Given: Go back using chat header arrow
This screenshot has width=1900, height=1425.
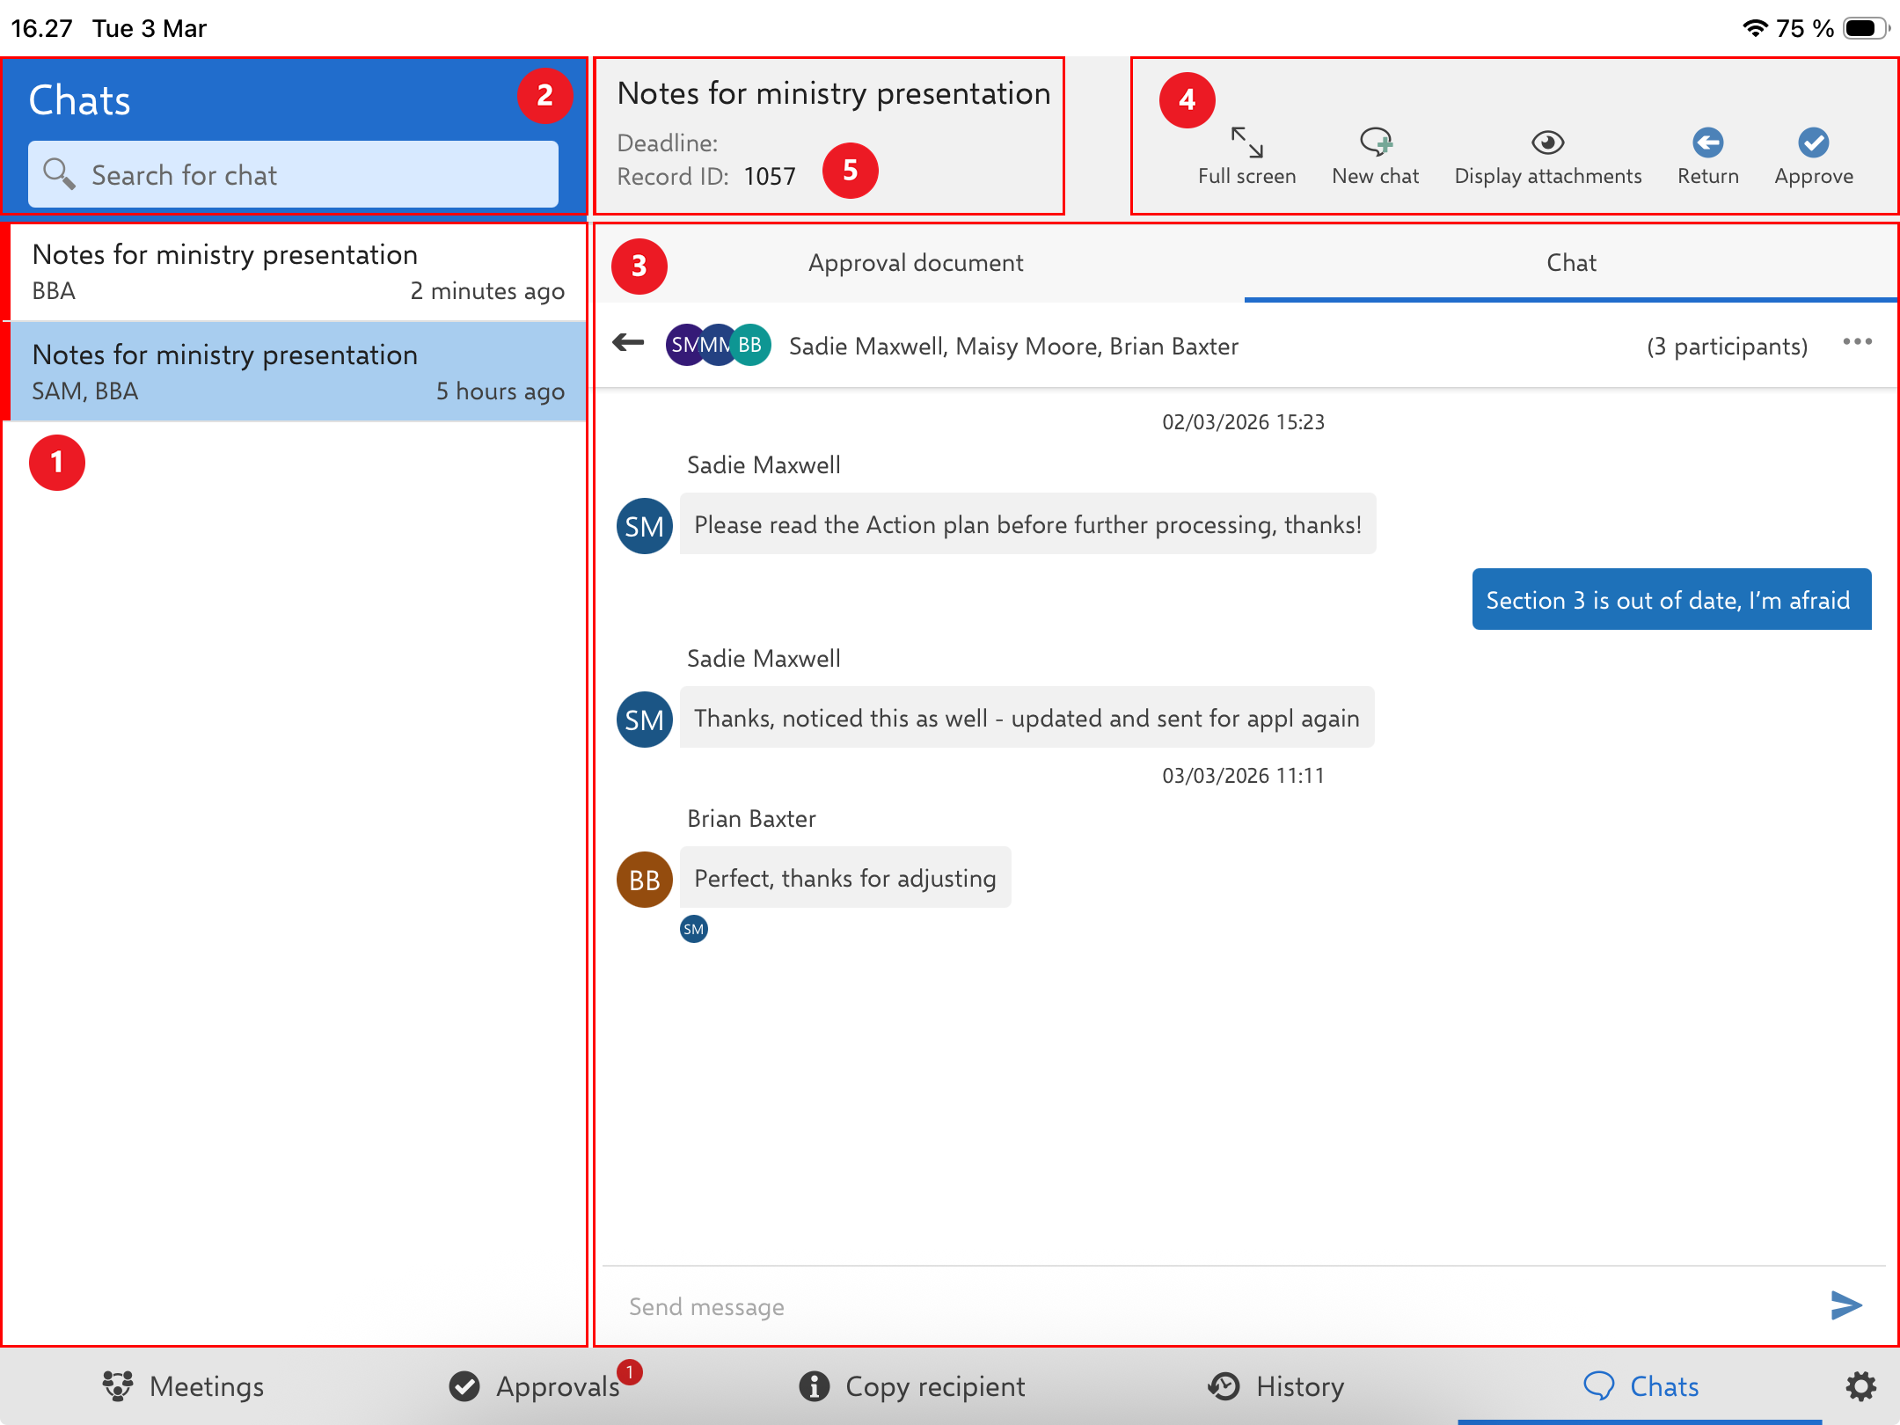Looking at the screenshot, I should click(628, 343).
